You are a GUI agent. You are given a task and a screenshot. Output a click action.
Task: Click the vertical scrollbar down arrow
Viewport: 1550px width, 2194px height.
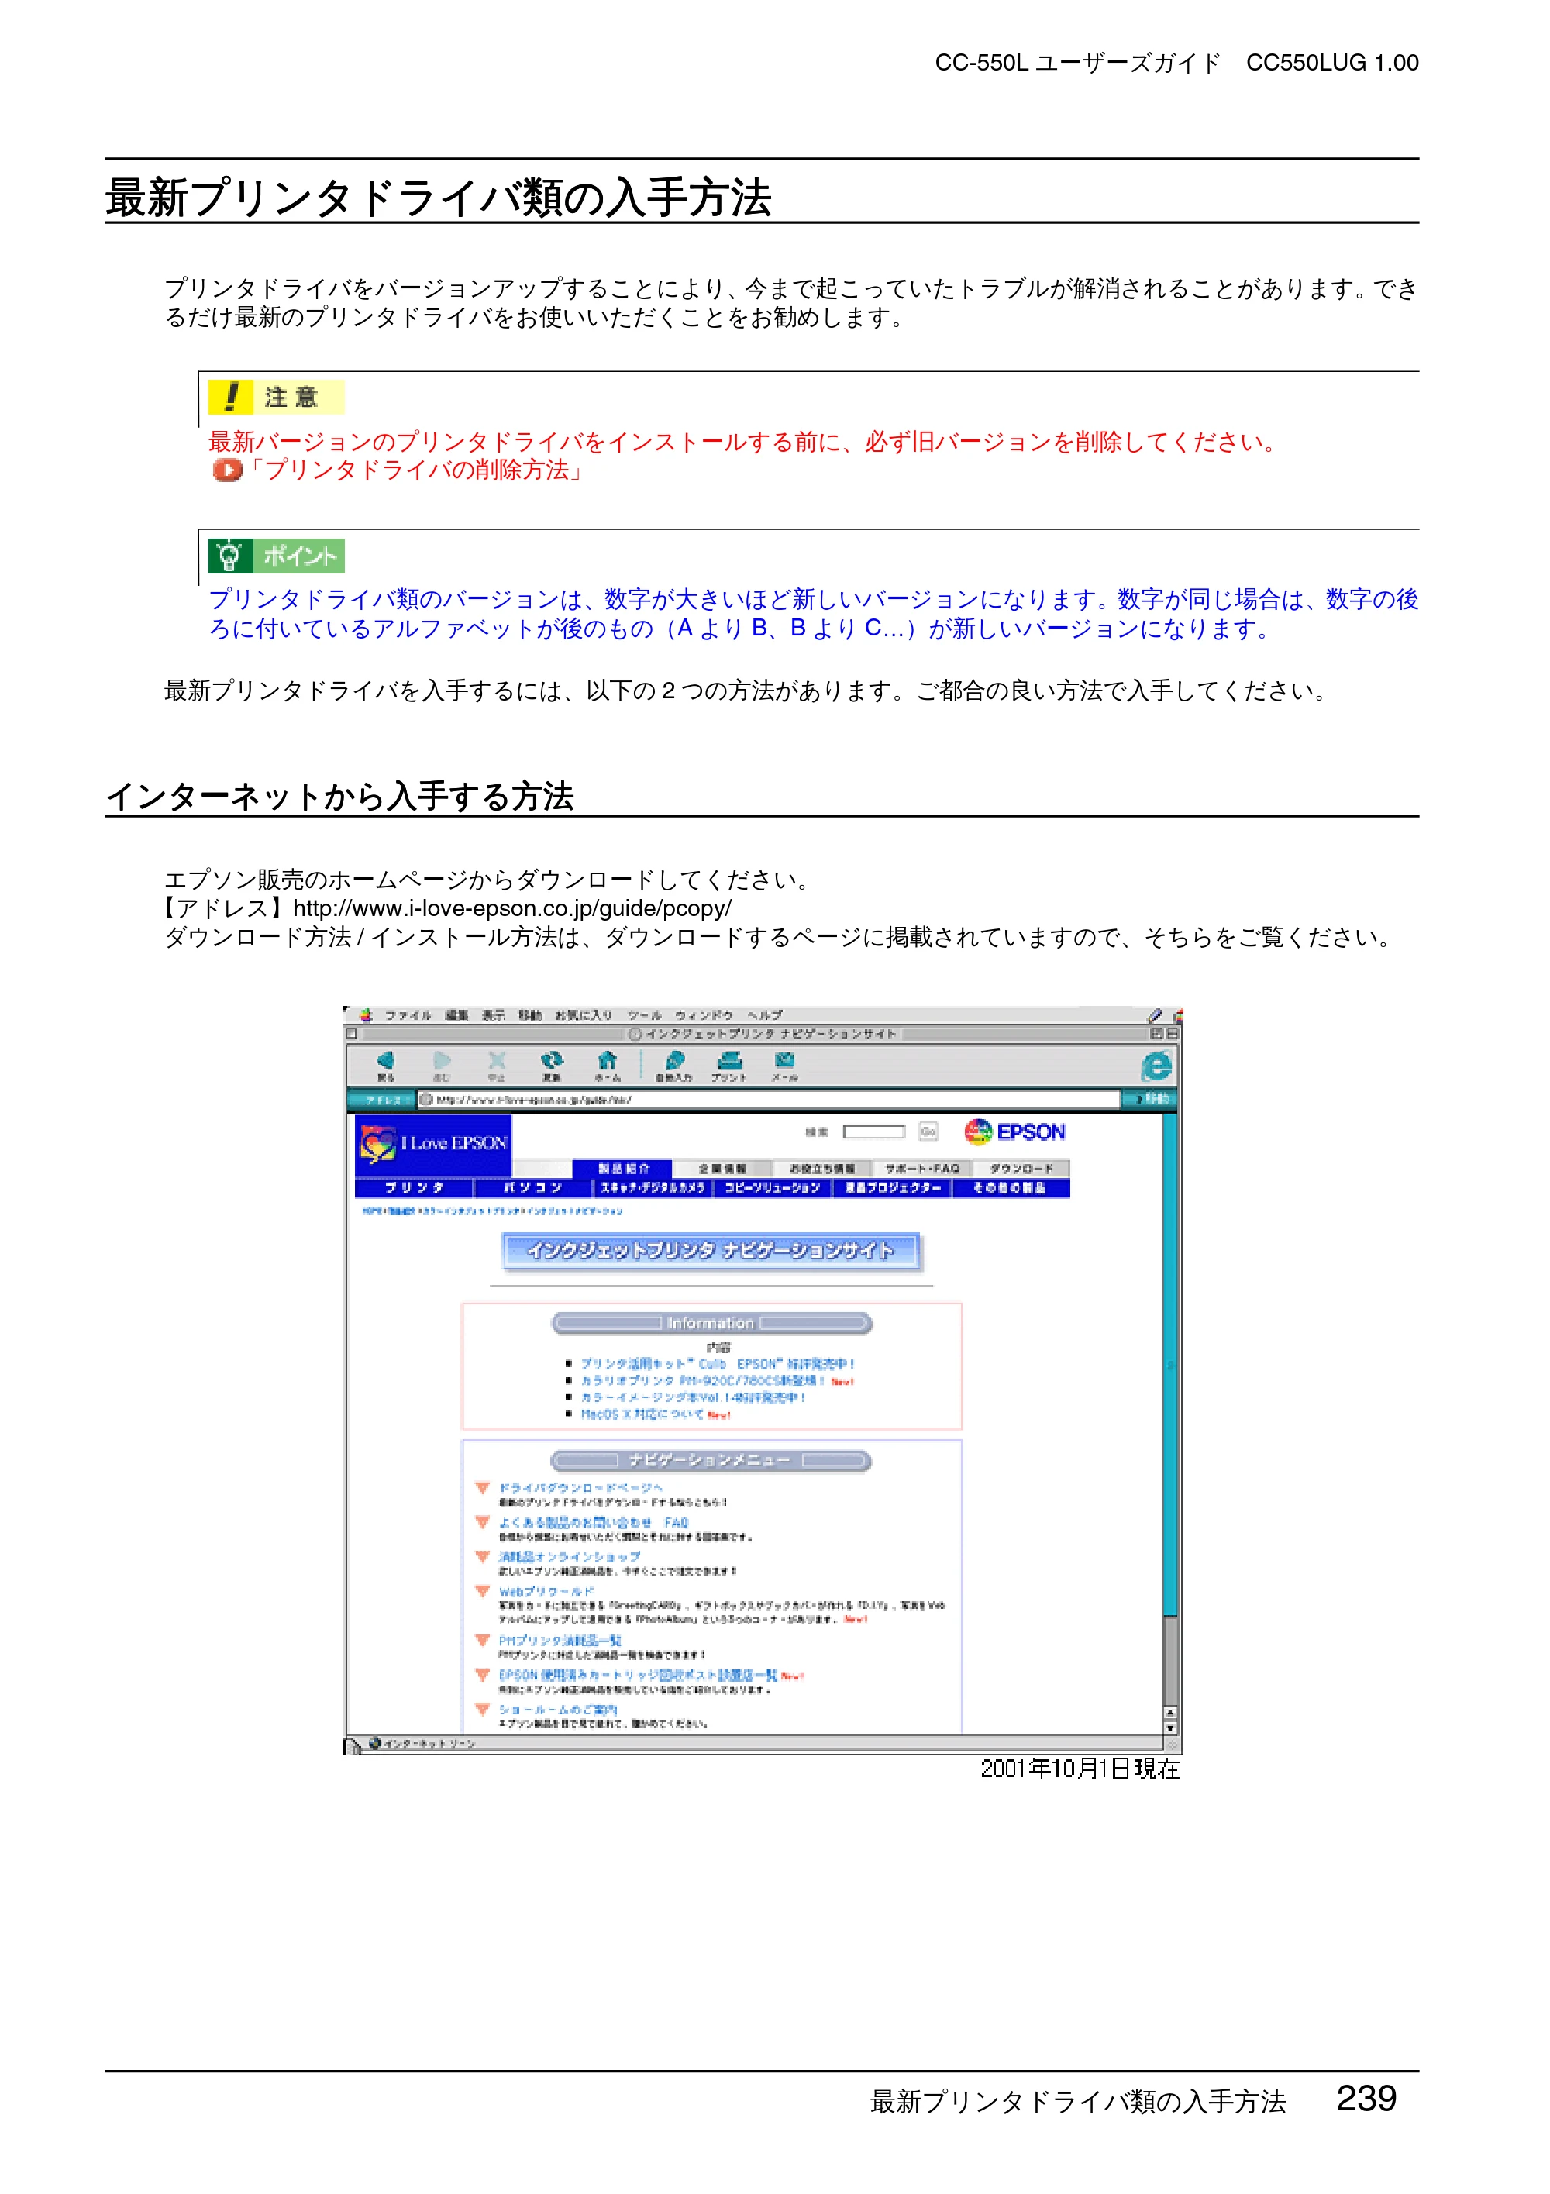(1169, 1727)
